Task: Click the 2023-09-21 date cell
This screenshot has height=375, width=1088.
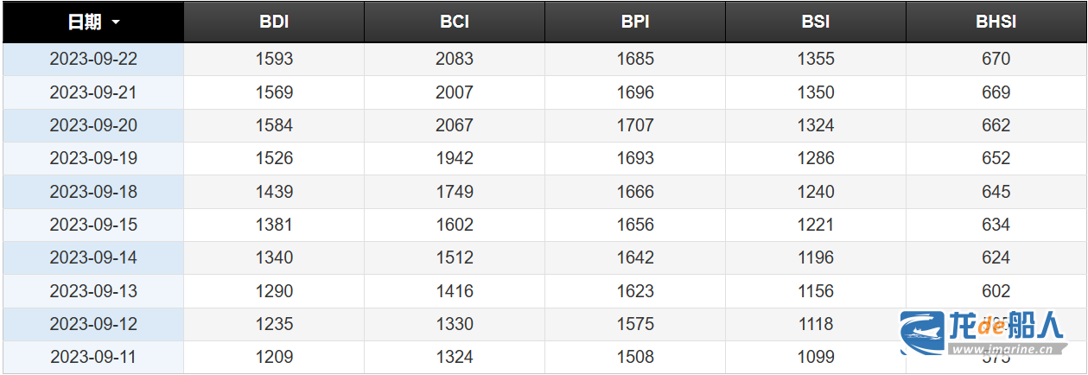Action: [93, 92]
